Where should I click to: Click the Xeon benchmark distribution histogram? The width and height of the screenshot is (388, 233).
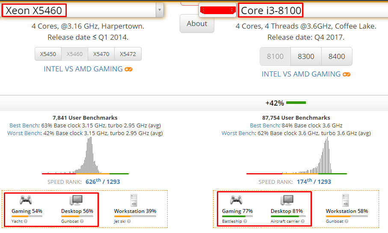tap(86, 156)
